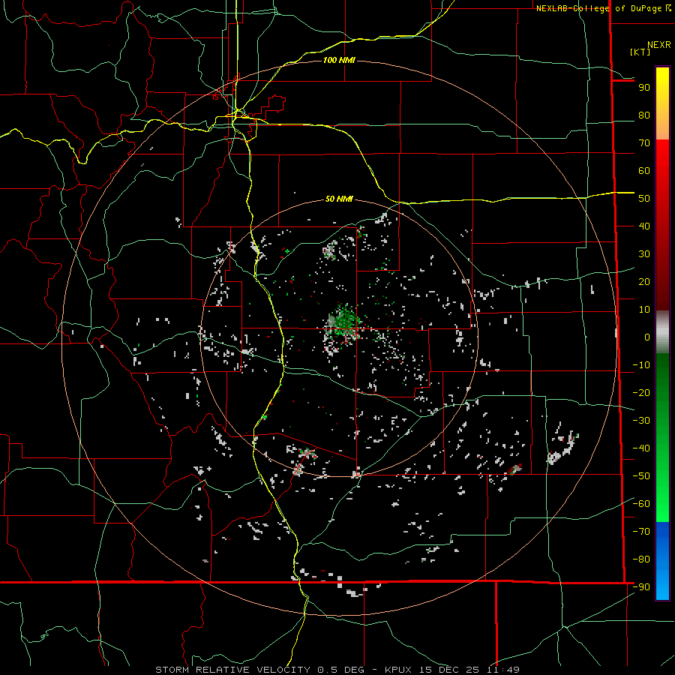Pick the light blue band at scale bottom

tap(662, 583)
